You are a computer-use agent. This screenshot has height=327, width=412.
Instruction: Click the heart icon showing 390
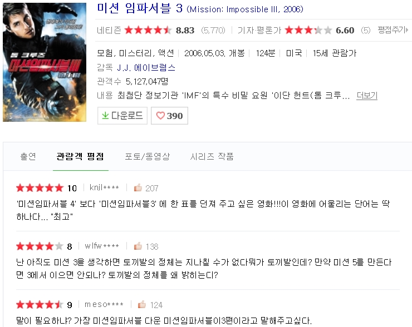pos(160,116)
